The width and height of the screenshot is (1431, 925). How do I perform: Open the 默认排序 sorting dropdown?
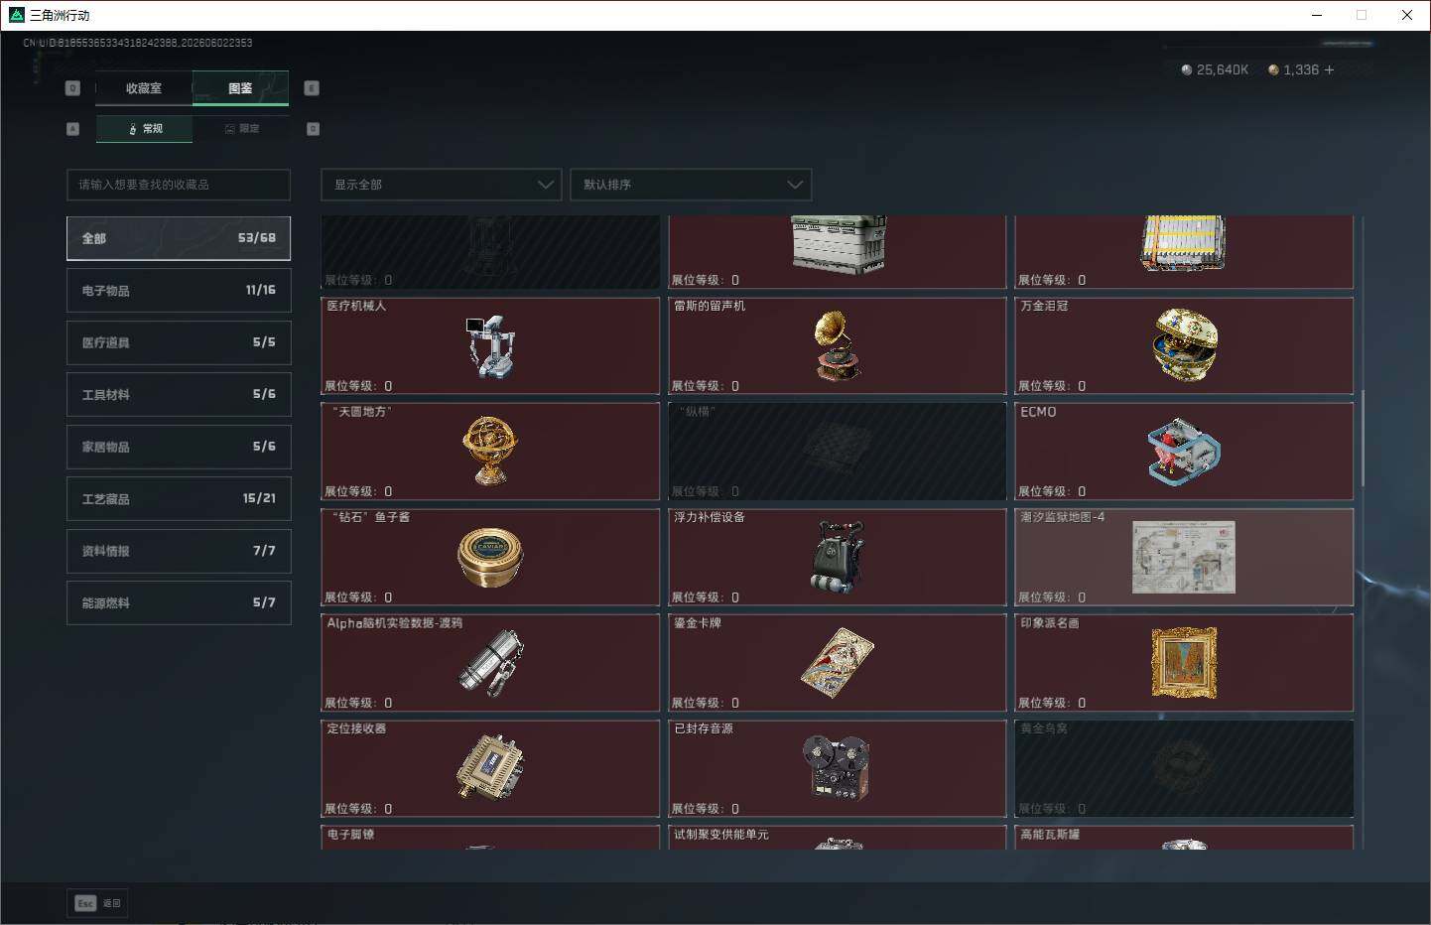[x=691, y=185]
